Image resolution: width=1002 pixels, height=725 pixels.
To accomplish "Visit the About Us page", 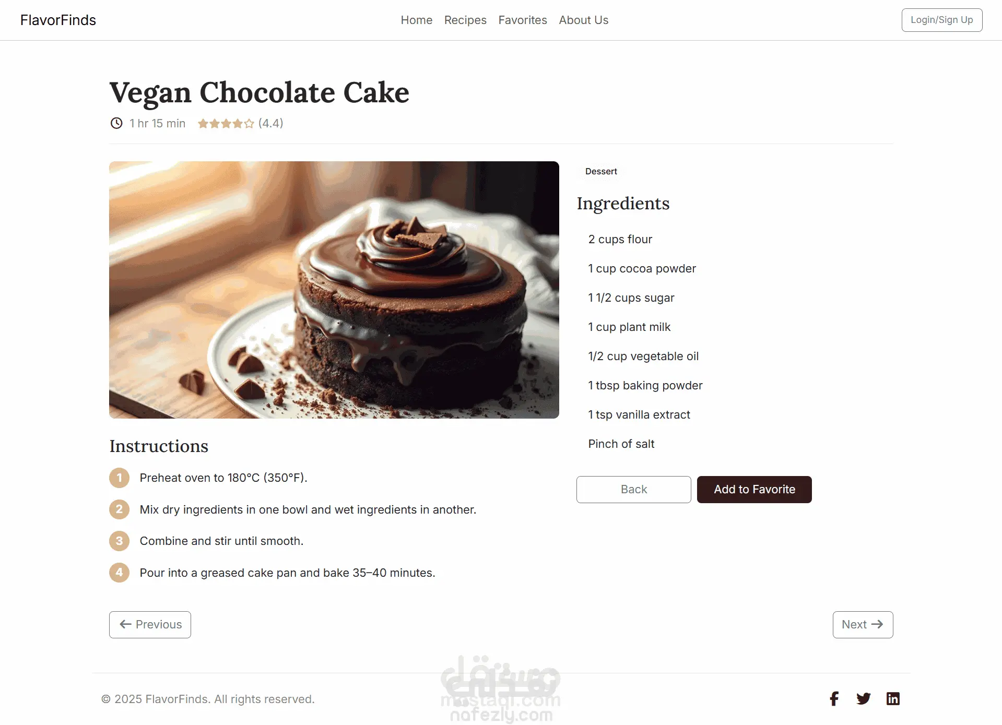I will [583, 20].
